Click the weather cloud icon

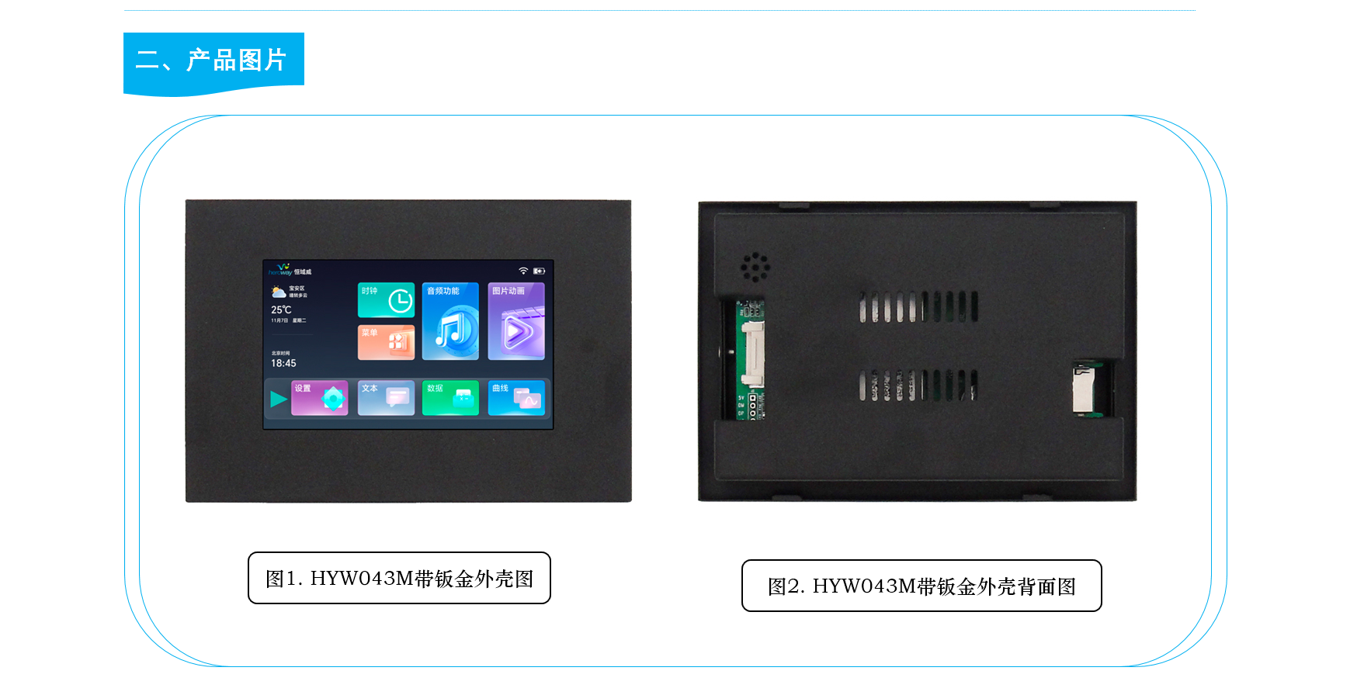coord(278,292)
